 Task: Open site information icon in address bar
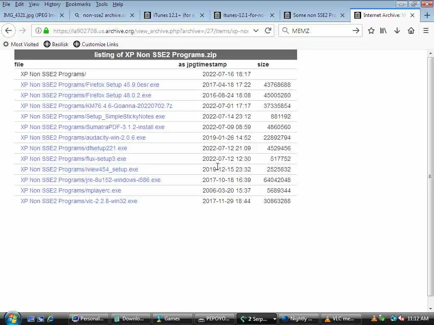(x=39, y=30)
